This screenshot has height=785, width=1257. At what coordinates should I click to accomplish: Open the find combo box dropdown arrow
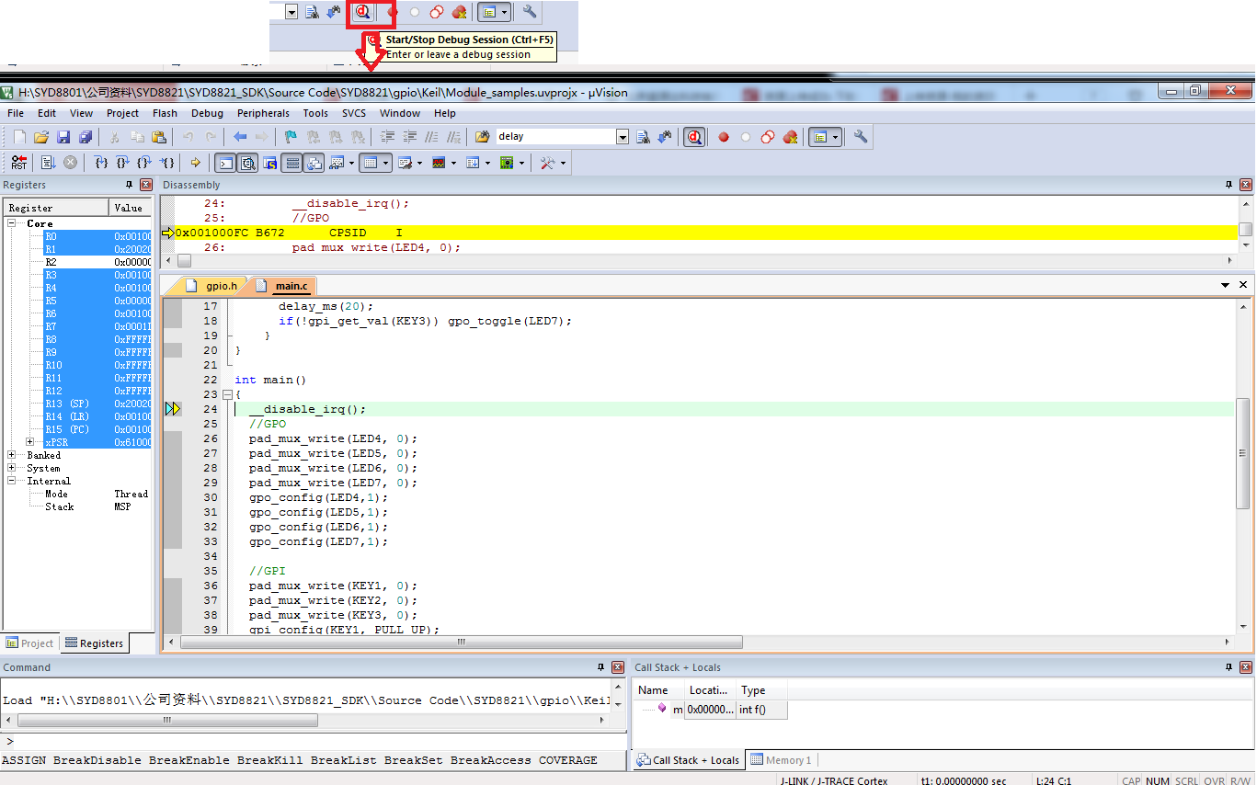click(623, 137)
